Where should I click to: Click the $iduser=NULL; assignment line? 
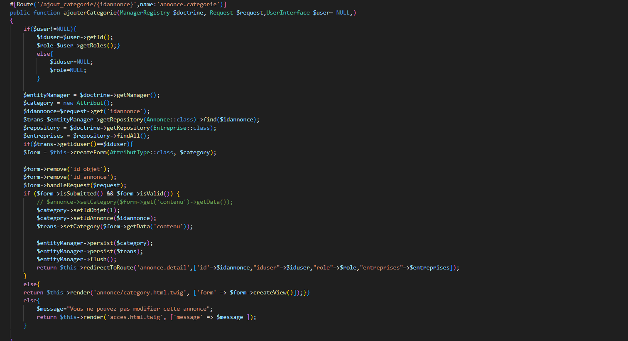[71, 62]
